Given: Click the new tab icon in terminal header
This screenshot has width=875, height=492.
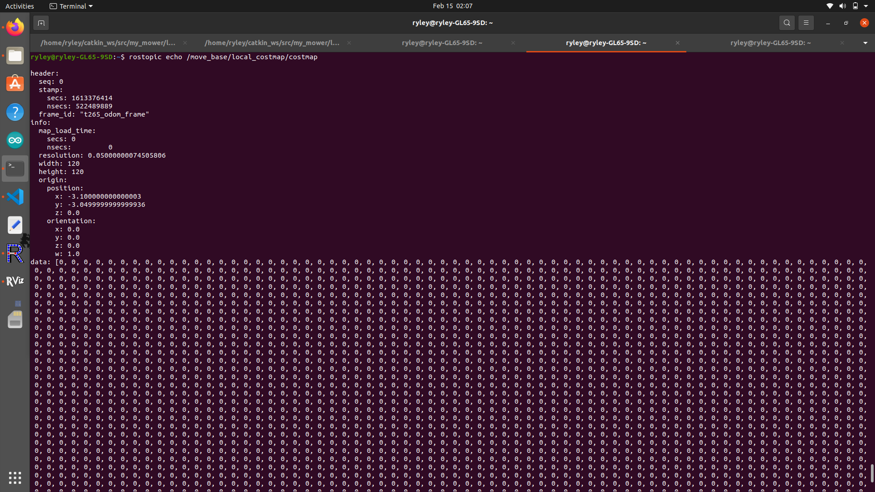Looking at the screenshot, I should coord(41,23).
